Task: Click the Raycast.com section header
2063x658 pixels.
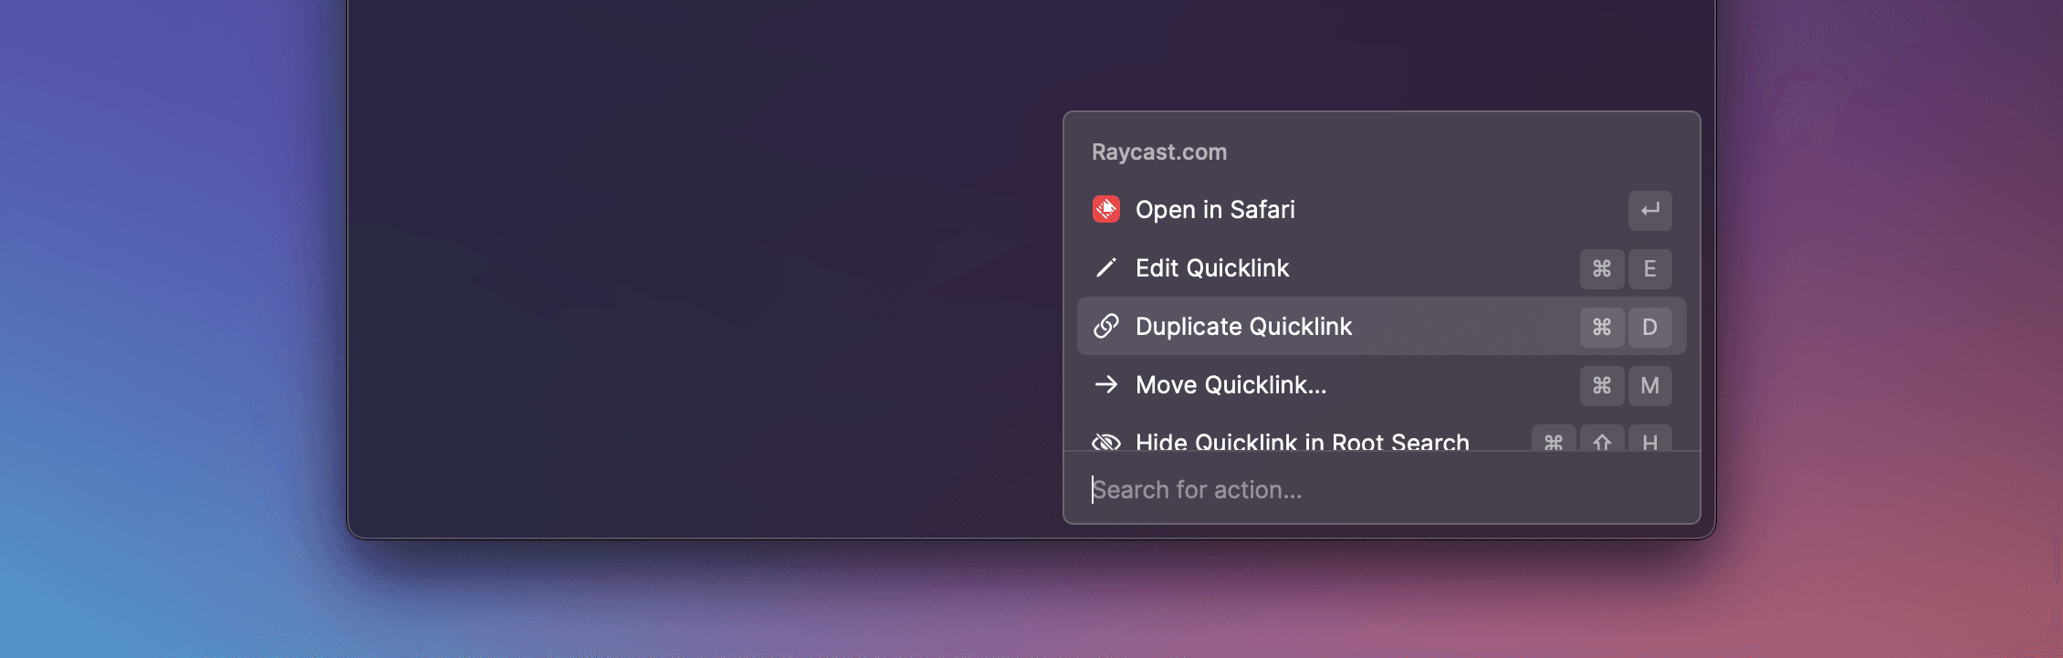Action: 1159,152
